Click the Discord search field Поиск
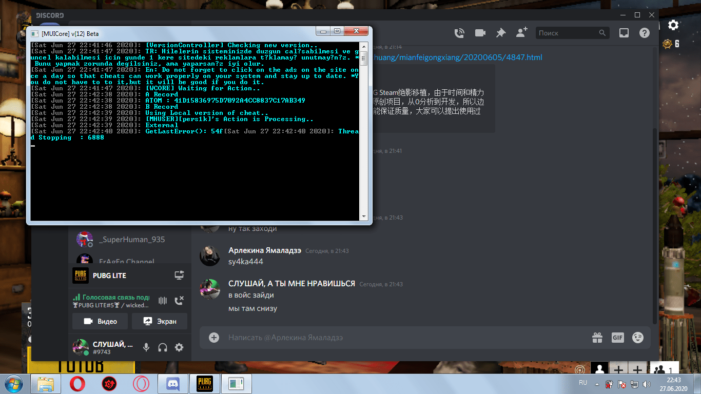Viewport: 701px width, 394px height. point(573,33)
